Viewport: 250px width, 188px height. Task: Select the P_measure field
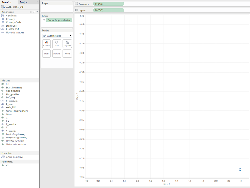(x=12, y=101)
